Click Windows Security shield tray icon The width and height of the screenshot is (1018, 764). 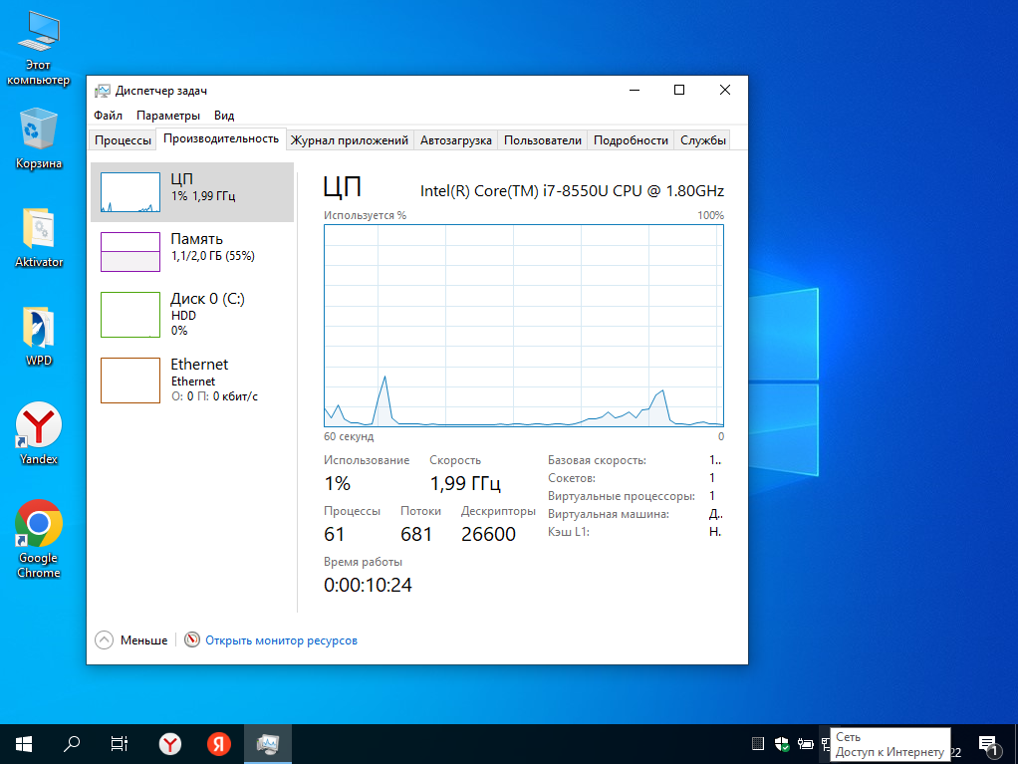click(x=783, y=743)
